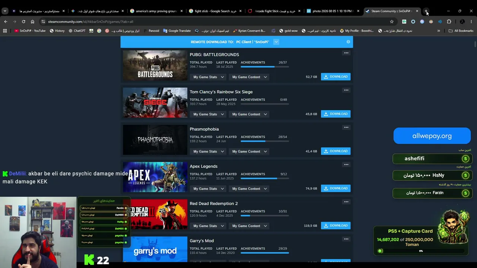Open the Red Dead Redemption 2 three-dot menu
This screenshot has width=477, height=268.
(x=346, y=202)
